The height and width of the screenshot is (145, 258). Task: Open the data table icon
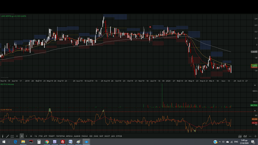click(x=12, y=136)
